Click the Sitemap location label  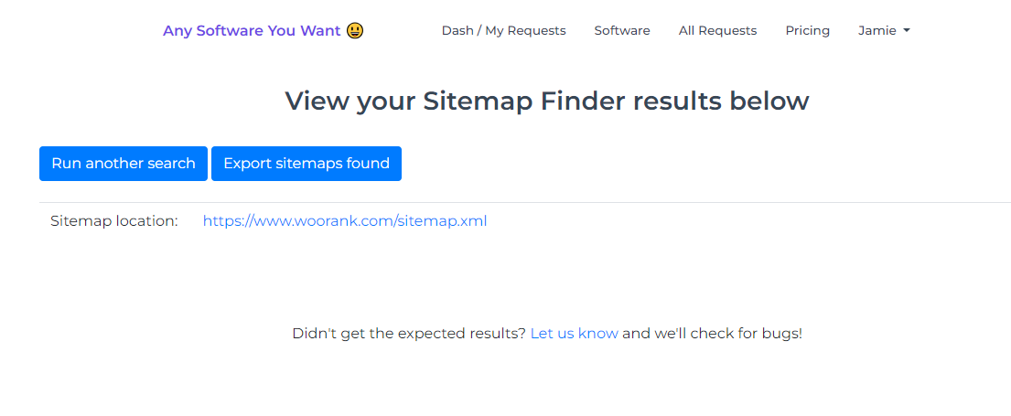click(114, 221)
